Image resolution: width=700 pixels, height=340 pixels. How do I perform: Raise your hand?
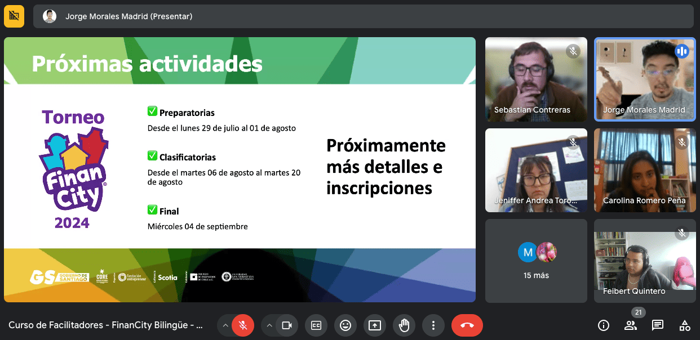(404, 325)
